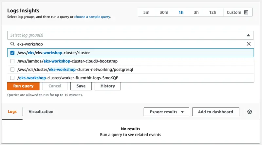Select the Logs tab
The width and height of the screenshot is (262, 145).
click(12, 112)
